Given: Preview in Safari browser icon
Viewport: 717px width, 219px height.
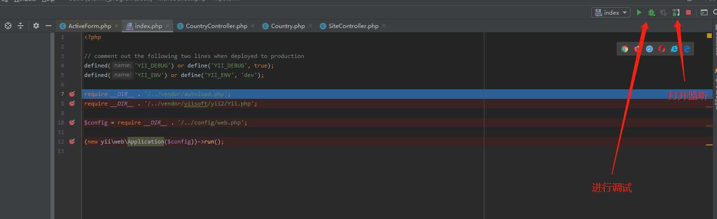Looking at the screenshot, I should (x=649, y=48).
